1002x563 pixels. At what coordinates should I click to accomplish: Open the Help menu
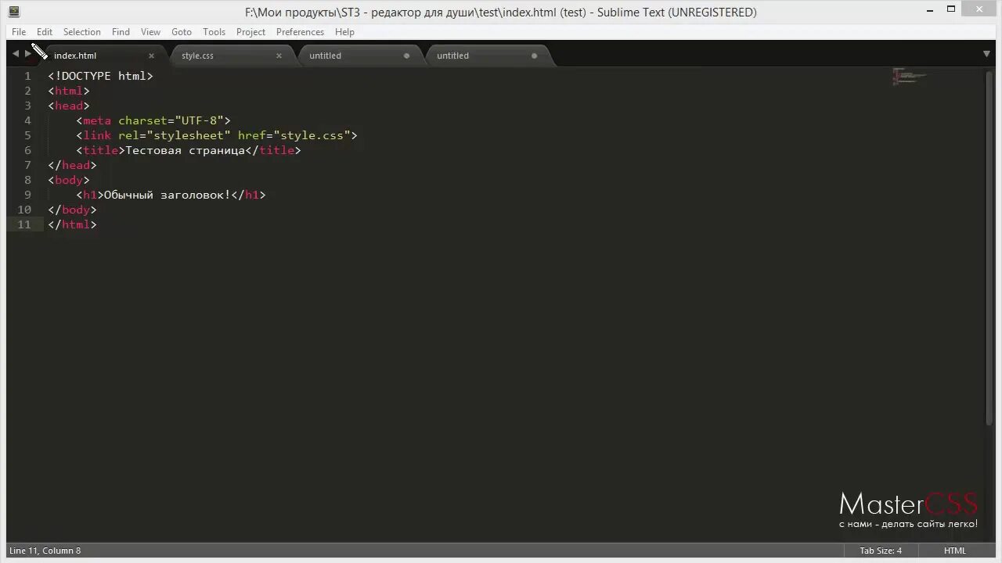click(x=344, y=32)
